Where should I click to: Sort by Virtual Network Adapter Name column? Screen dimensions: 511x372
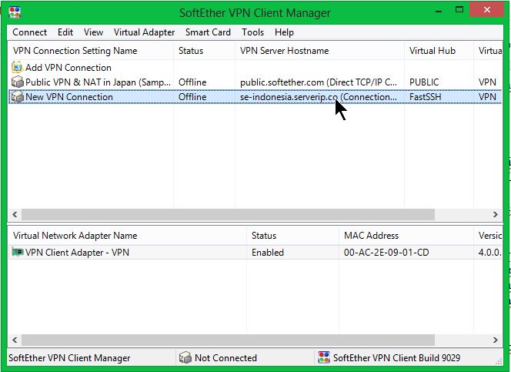127,236
